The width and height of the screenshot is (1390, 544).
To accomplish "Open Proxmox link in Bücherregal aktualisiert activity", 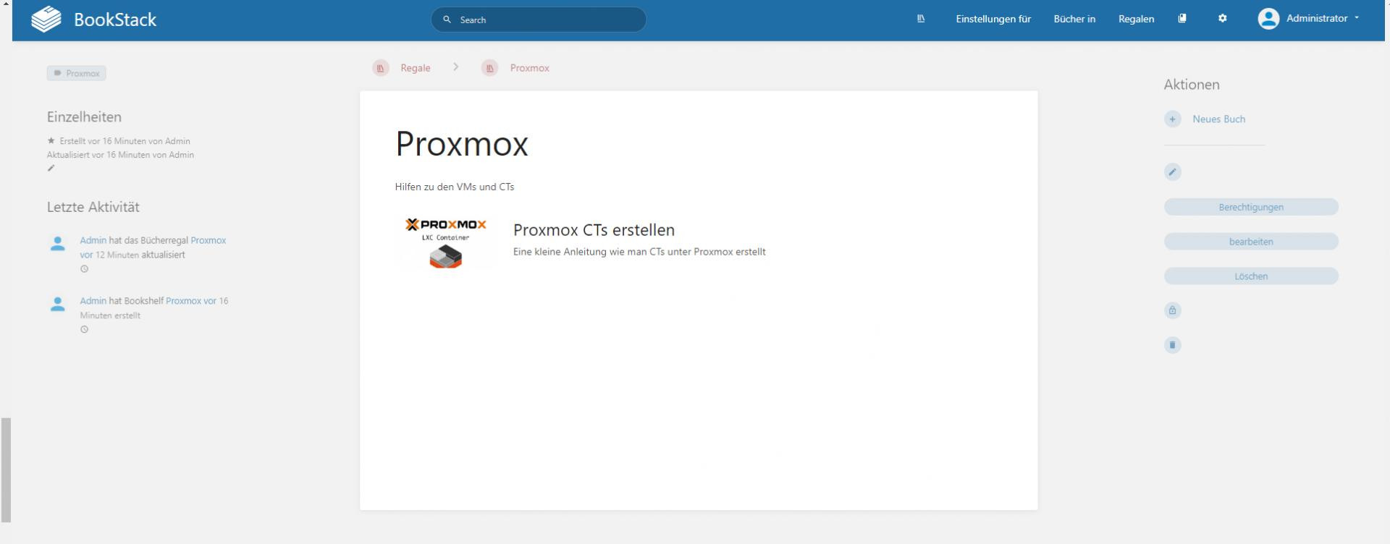I will (208, 240).
